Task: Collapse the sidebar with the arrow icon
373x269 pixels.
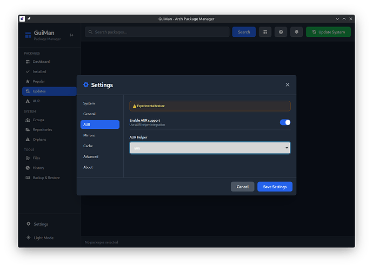Action: [x=72, y=35]
